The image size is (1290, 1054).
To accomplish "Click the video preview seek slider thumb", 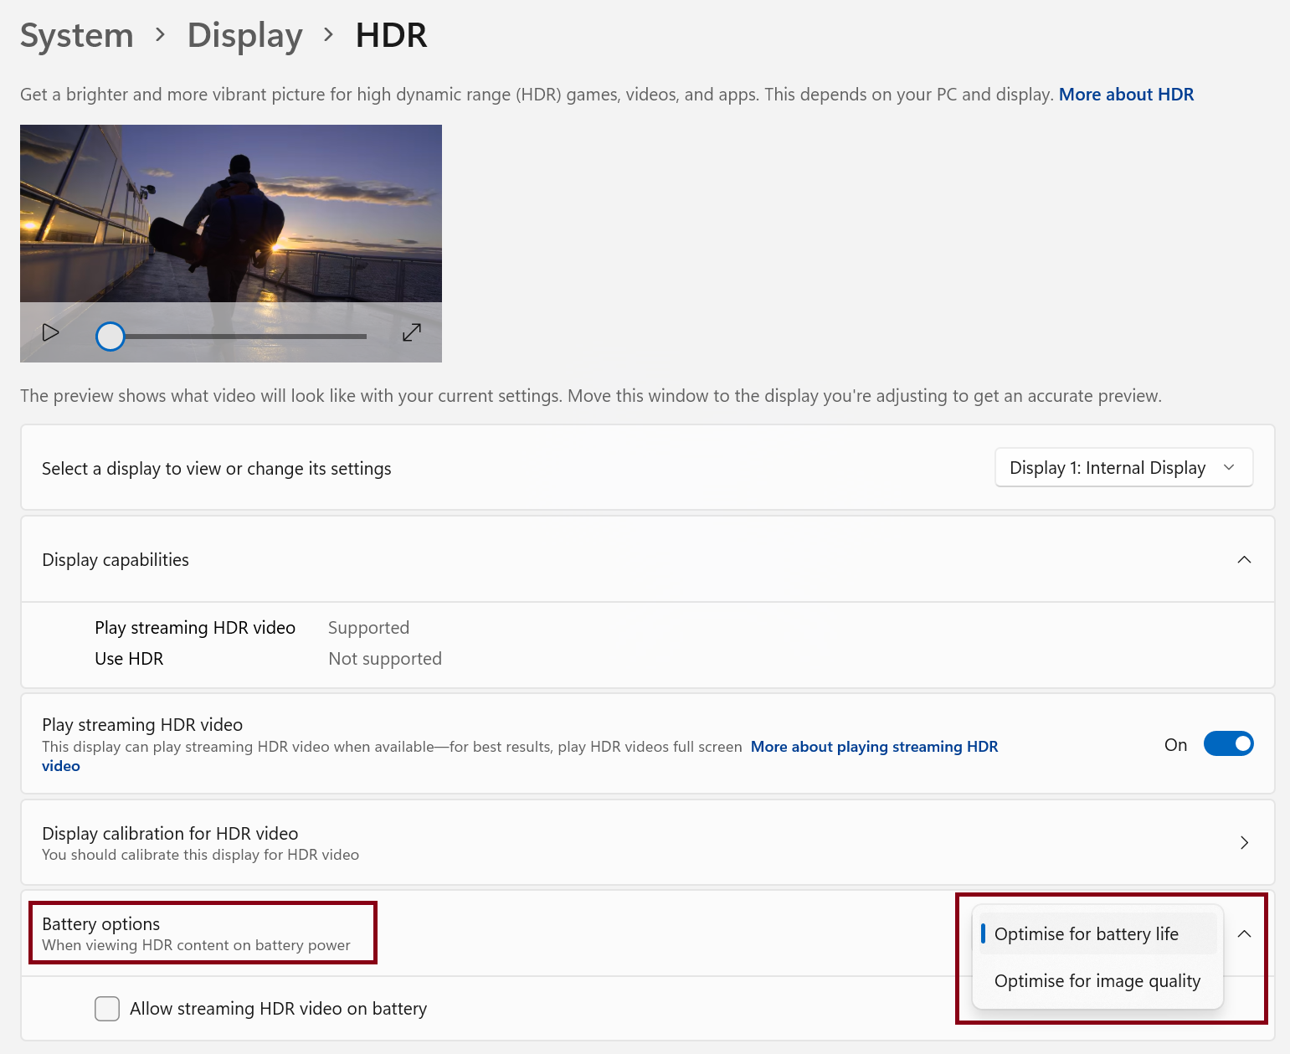I will [110, 337].
